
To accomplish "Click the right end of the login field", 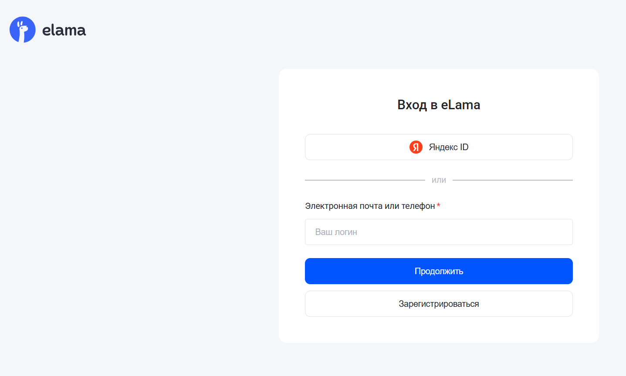I will pos(562,232).
